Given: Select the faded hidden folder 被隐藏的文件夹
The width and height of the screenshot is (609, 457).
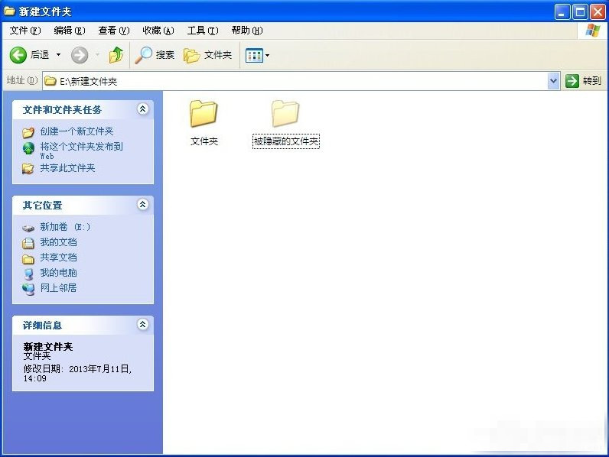Looking at the screenshot, I should click(285, 114).
